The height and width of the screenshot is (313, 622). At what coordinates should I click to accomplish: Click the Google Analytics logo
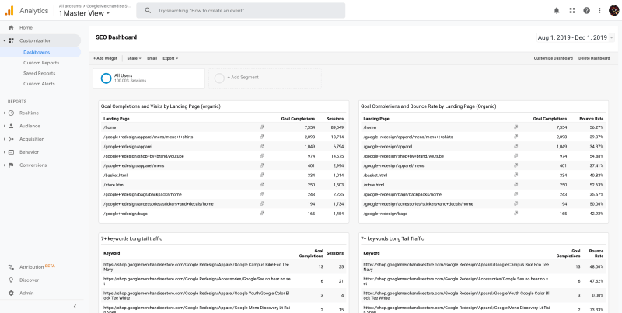pos(9,11)
